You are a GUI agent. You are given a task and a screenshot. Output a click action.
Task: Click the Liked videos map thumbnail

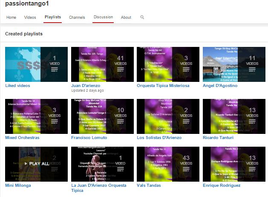(36, 64)
